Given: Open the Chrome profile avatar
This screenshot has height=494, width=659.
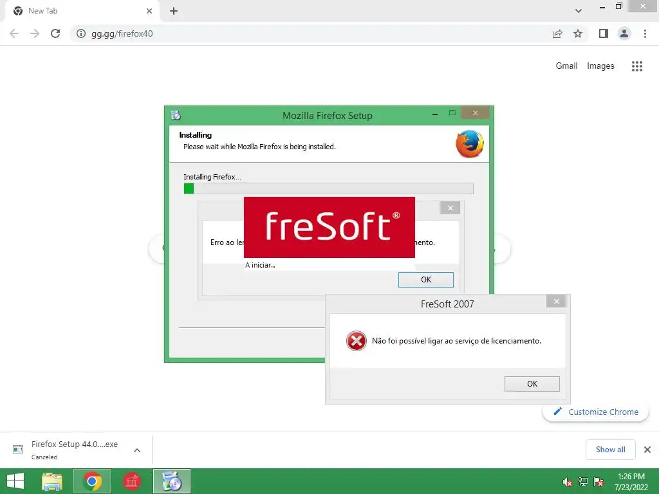Looking at the screenshot, I should tap(624, 33).
